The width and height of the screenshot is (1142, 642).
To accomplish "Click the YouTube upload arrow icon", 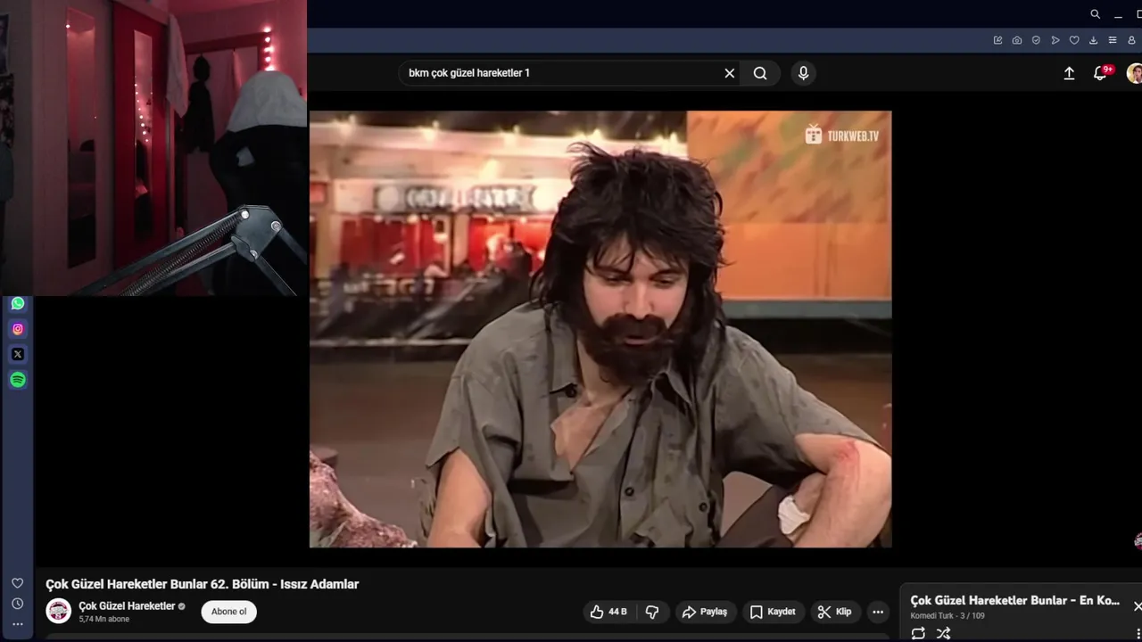I will [x=1069, y=73].
